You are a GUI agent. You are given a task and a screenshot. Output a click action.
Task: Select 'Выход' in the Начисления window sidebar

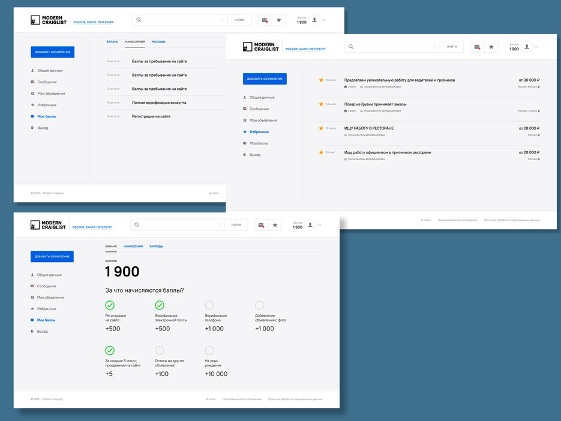(40, 128)
